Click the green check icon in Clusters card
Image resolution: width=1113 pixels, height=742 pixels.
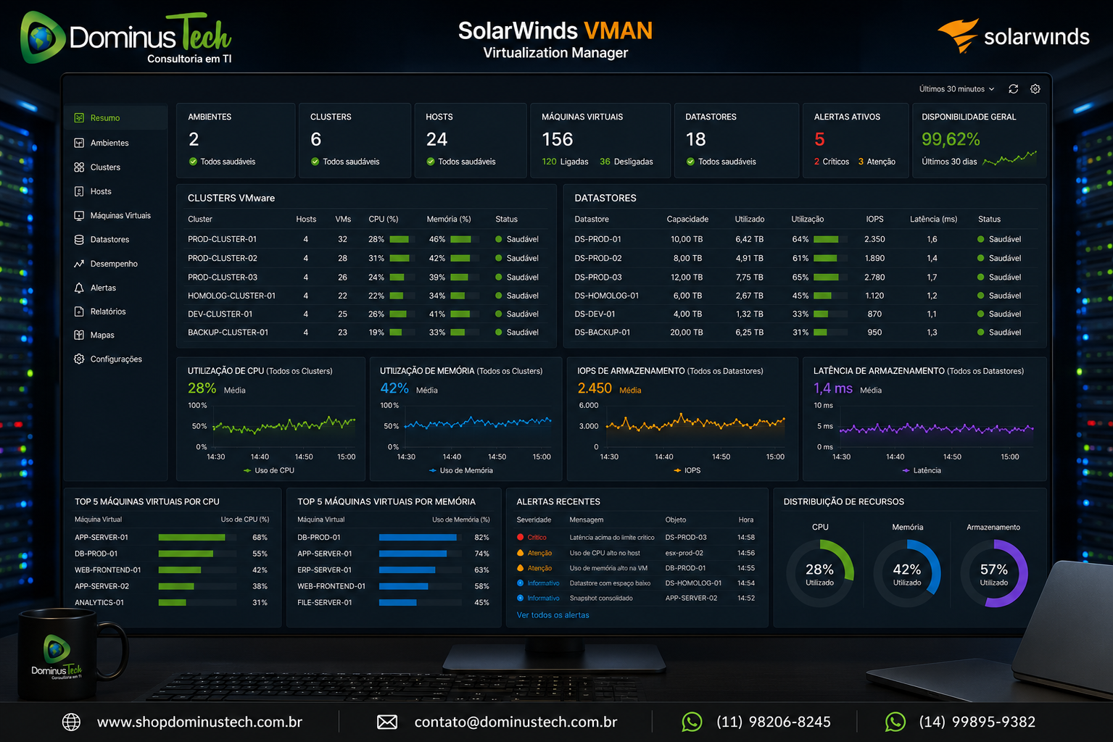315,162
